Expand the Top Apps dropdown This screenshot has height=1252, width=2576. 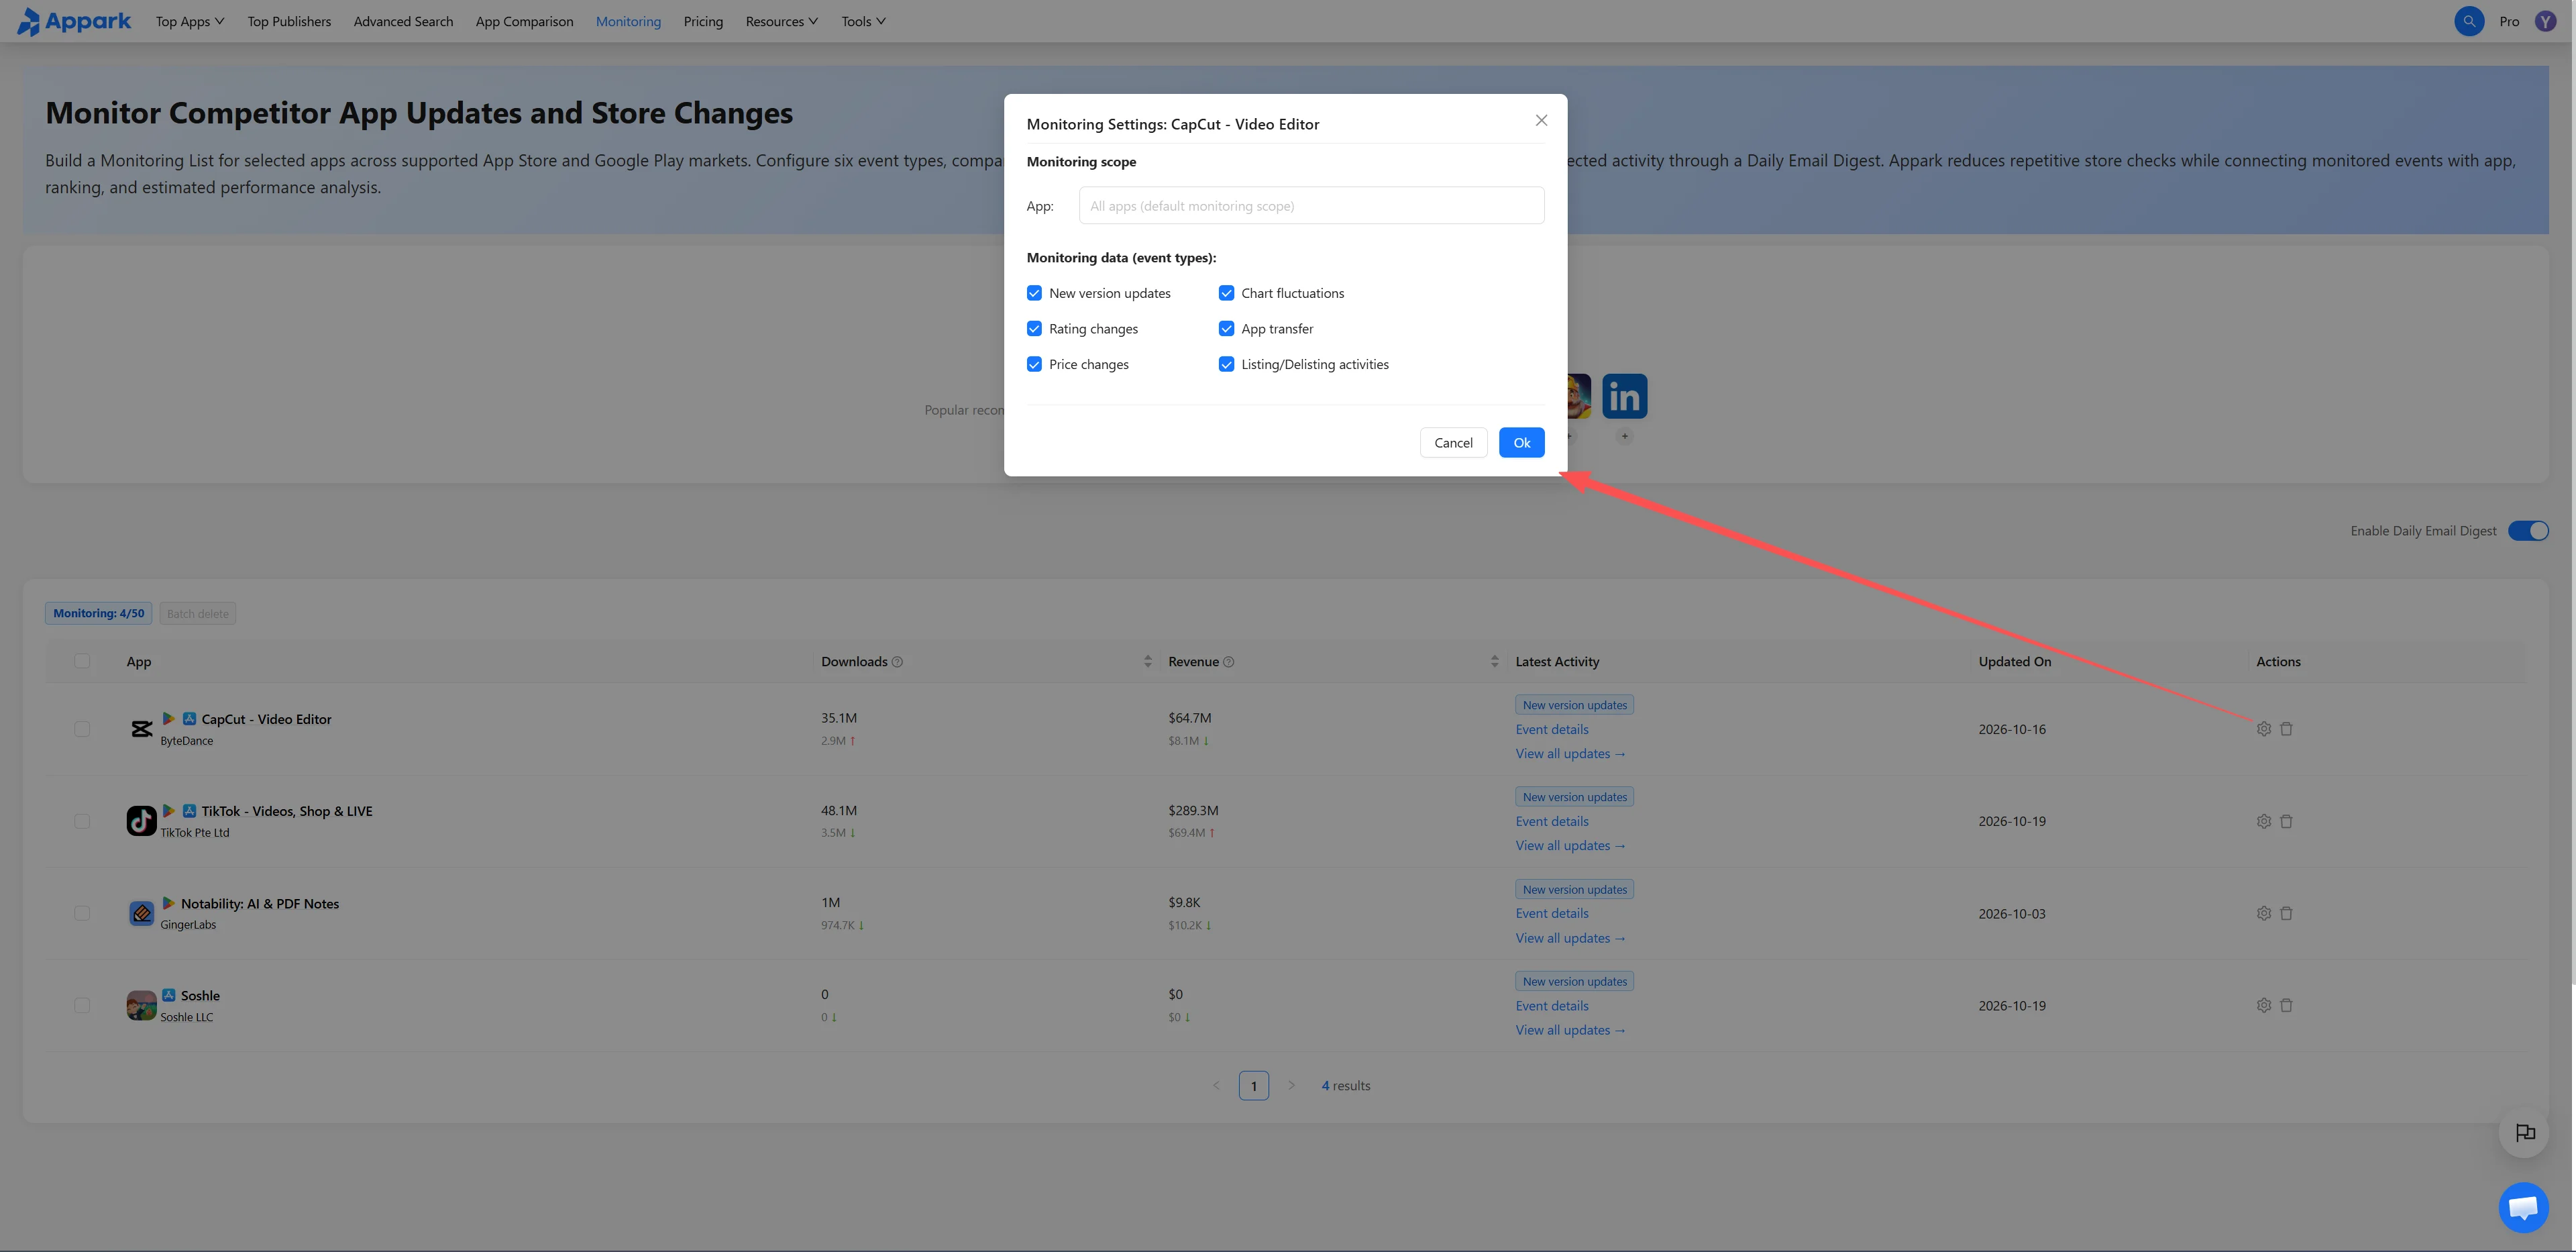[190, 21]
